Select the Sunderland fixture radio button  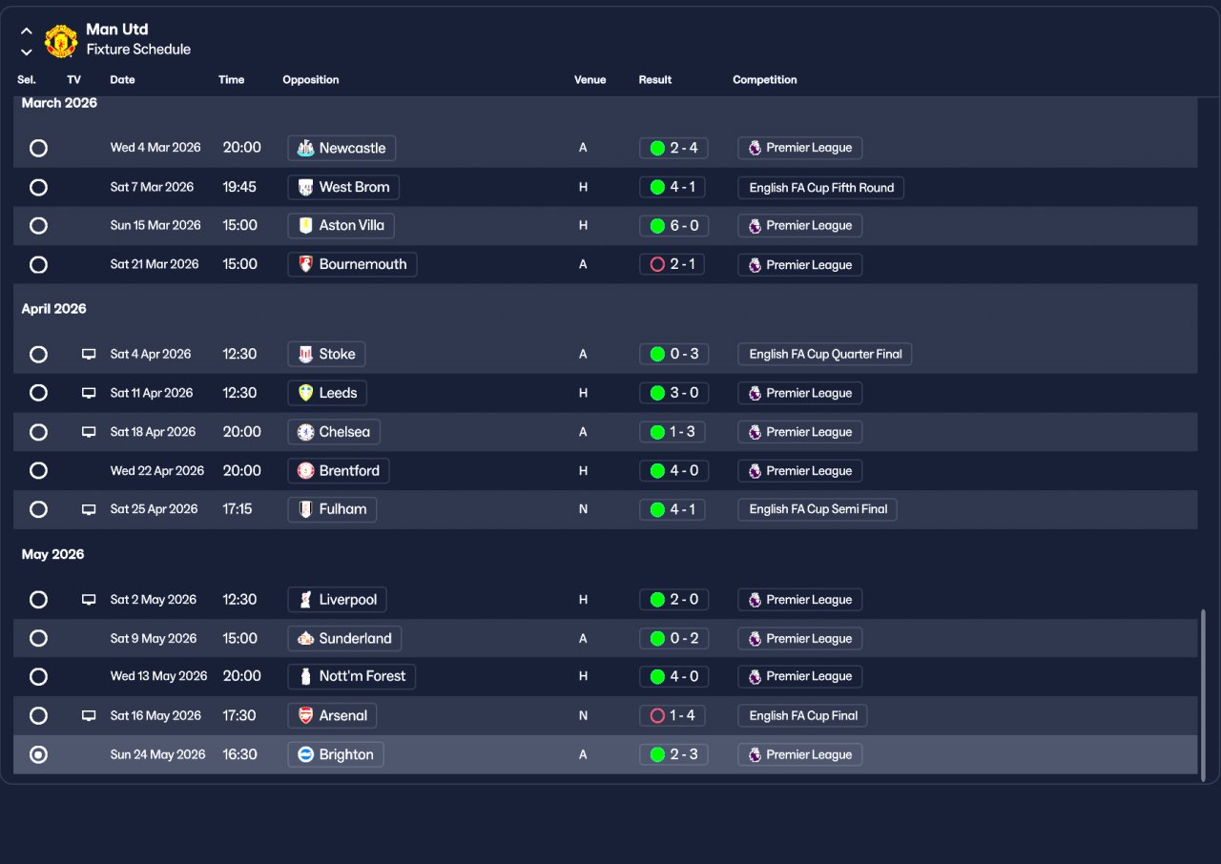38,638
